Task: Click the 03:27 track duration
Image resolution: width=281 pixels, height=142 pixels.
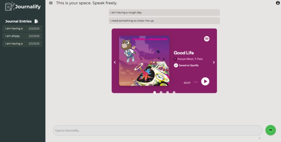Action: click(187, 83)
